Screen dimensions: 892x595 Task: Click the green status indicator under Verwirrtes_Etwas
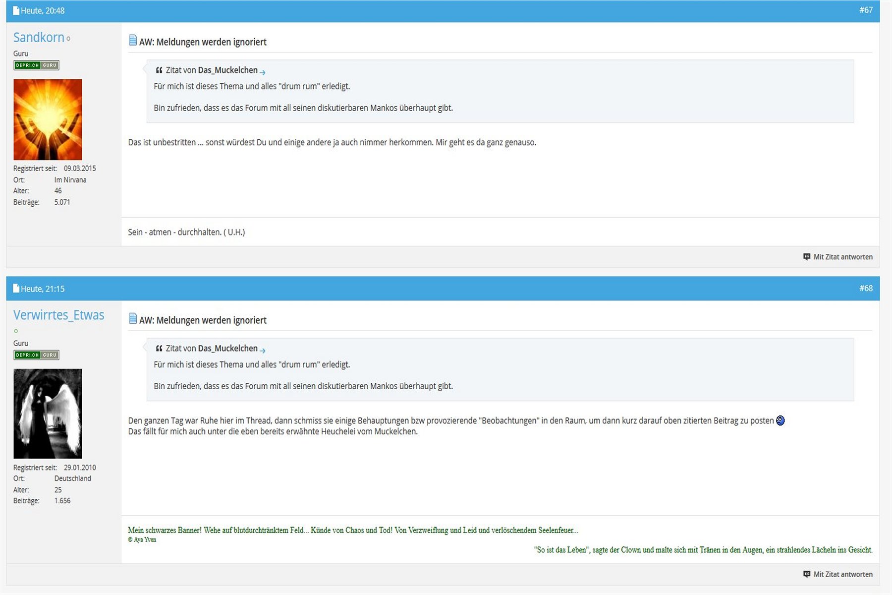tap(16, 331)
